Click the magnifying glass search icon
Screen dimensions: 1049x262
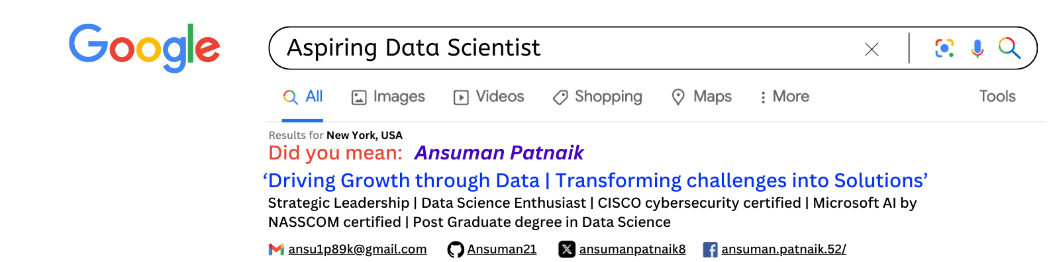1009,48
